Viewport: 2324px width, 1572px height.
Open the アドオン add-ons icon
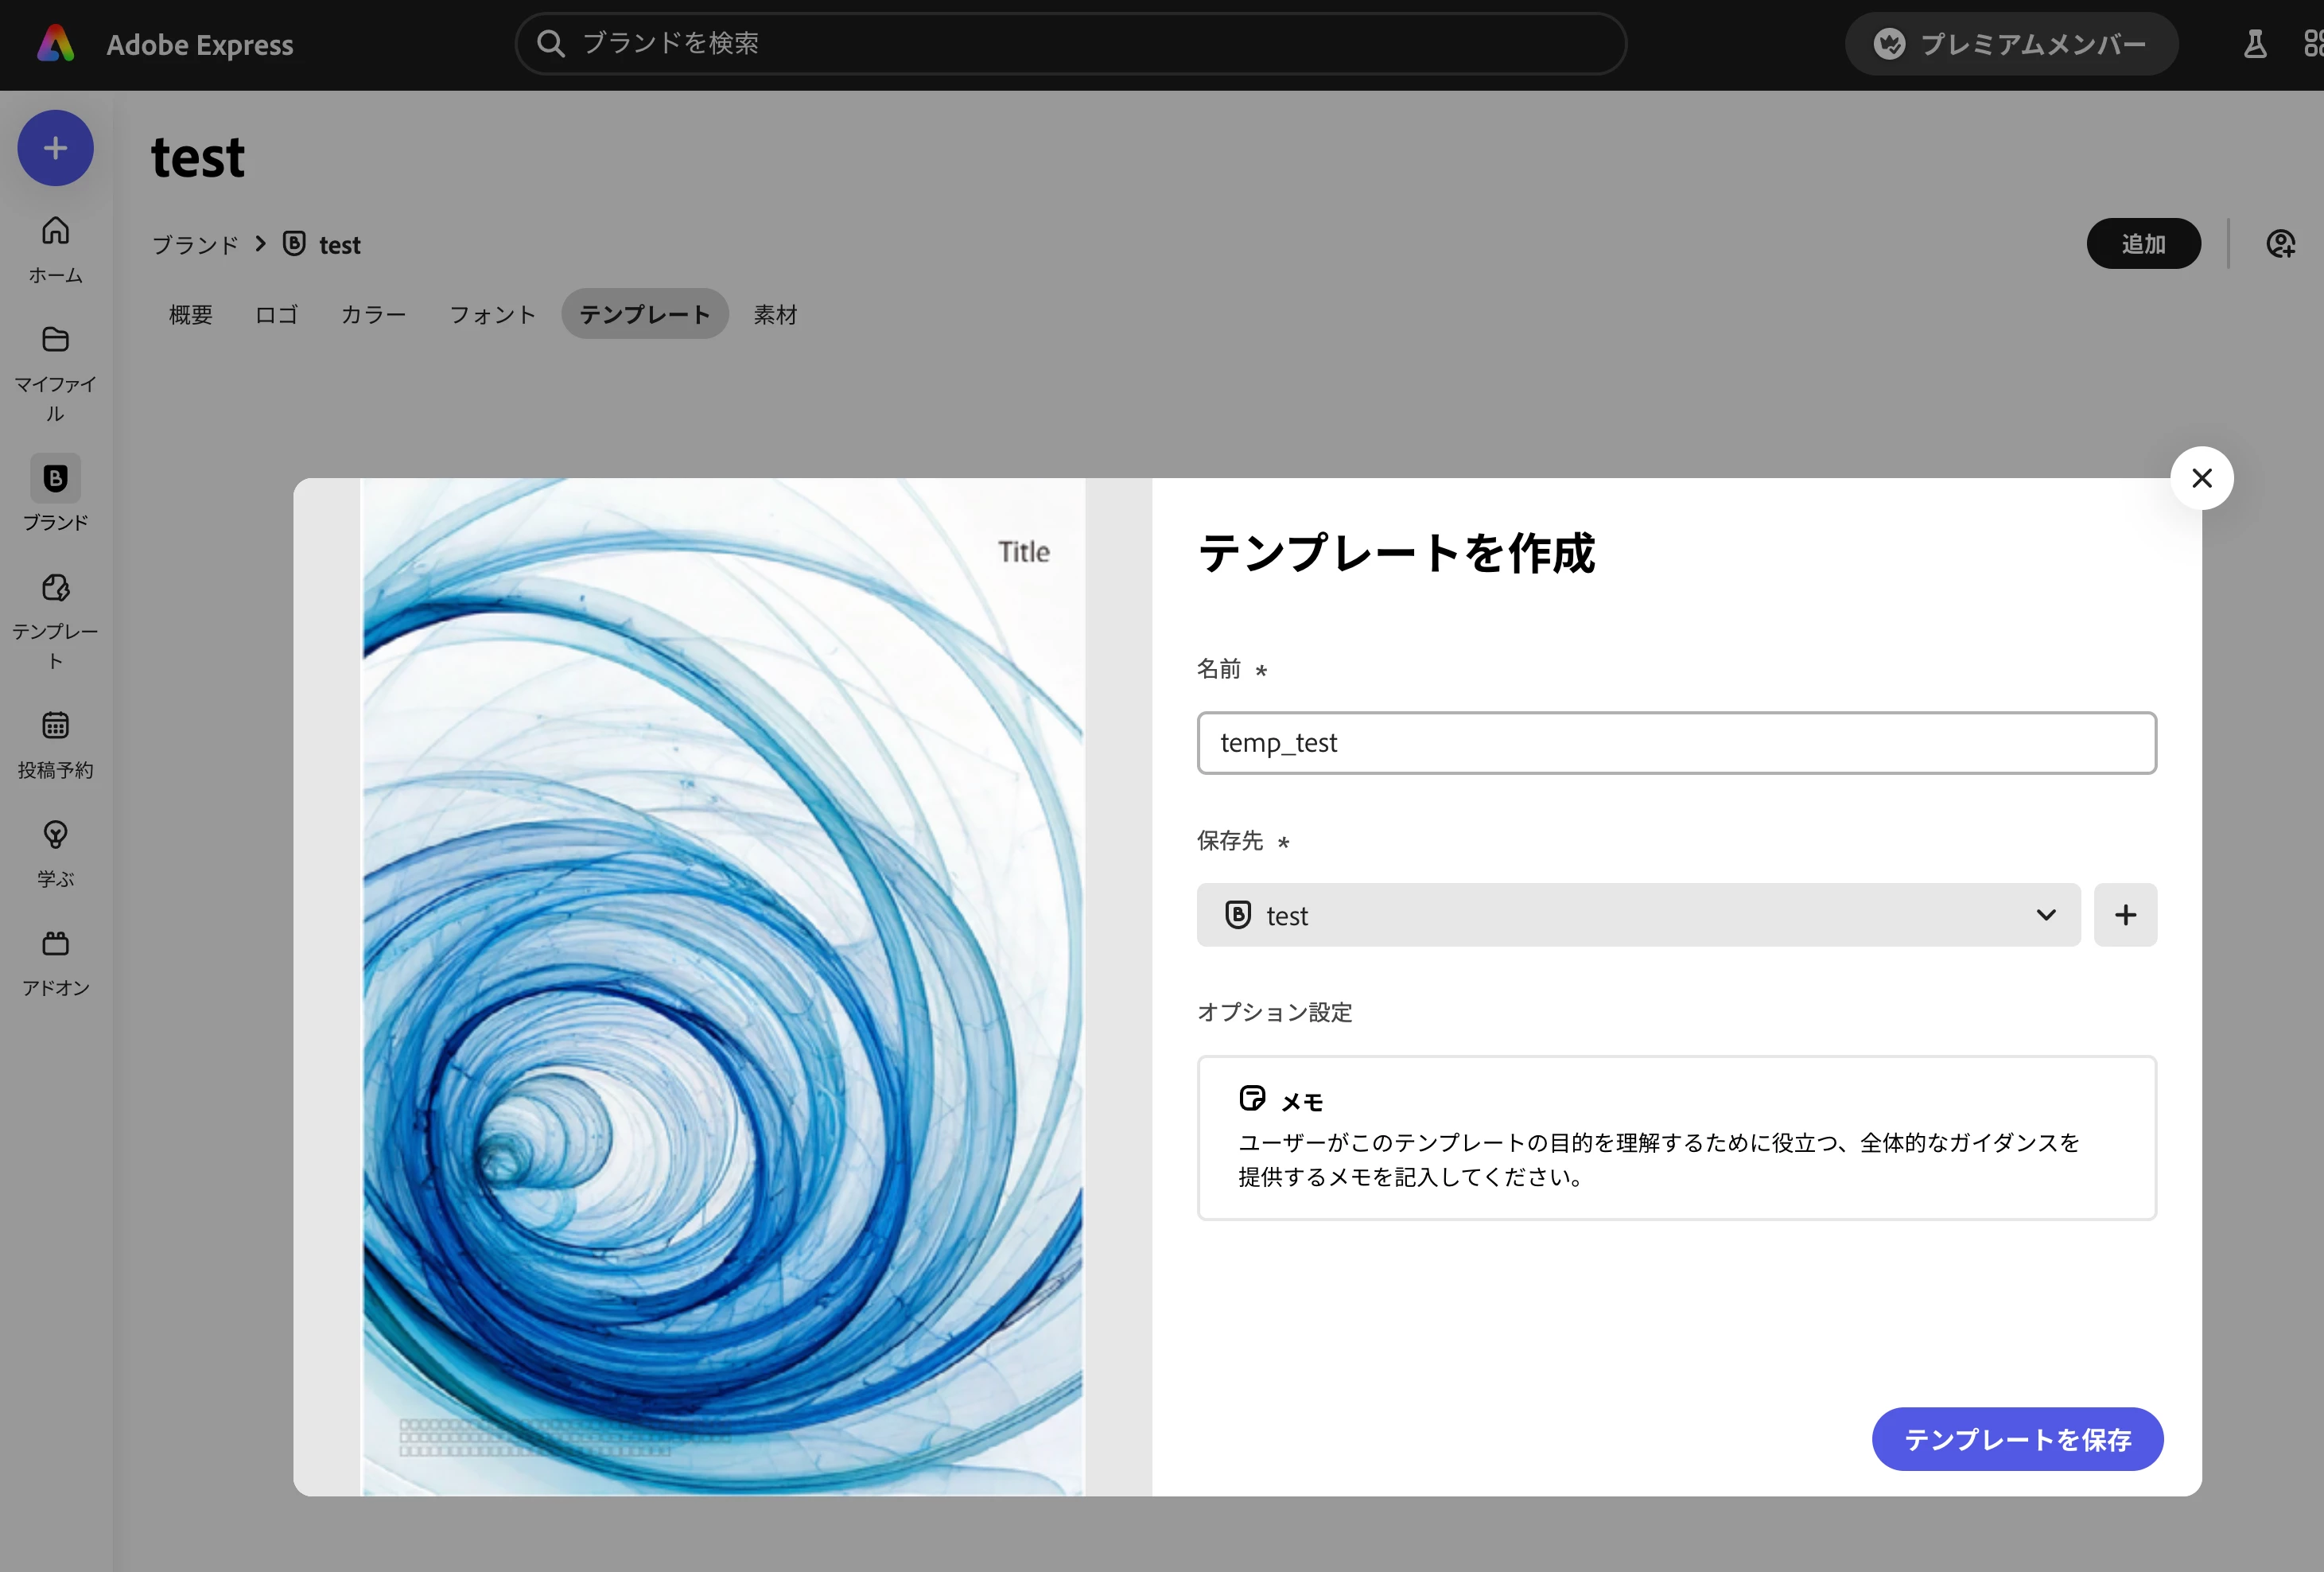click(55, 943)
